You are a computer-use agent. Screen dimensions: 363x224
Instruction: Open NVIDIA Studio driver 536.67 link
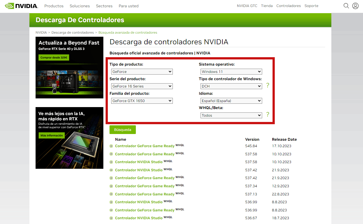(139, 218)
